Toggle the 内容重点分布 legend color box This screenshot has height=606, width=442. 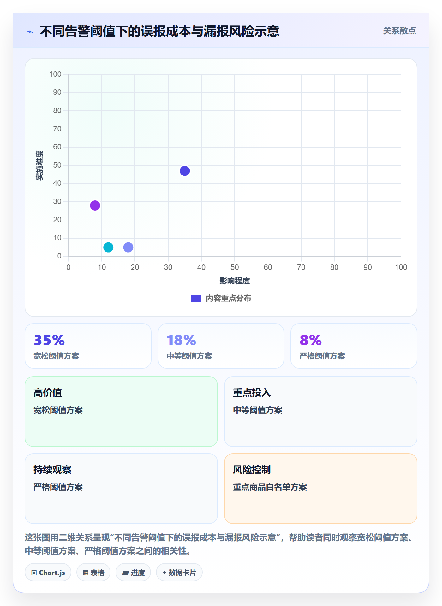196,299
